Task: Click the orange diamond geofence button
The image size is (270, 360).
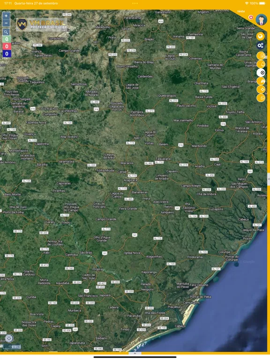Action: (x=261, y=90)
